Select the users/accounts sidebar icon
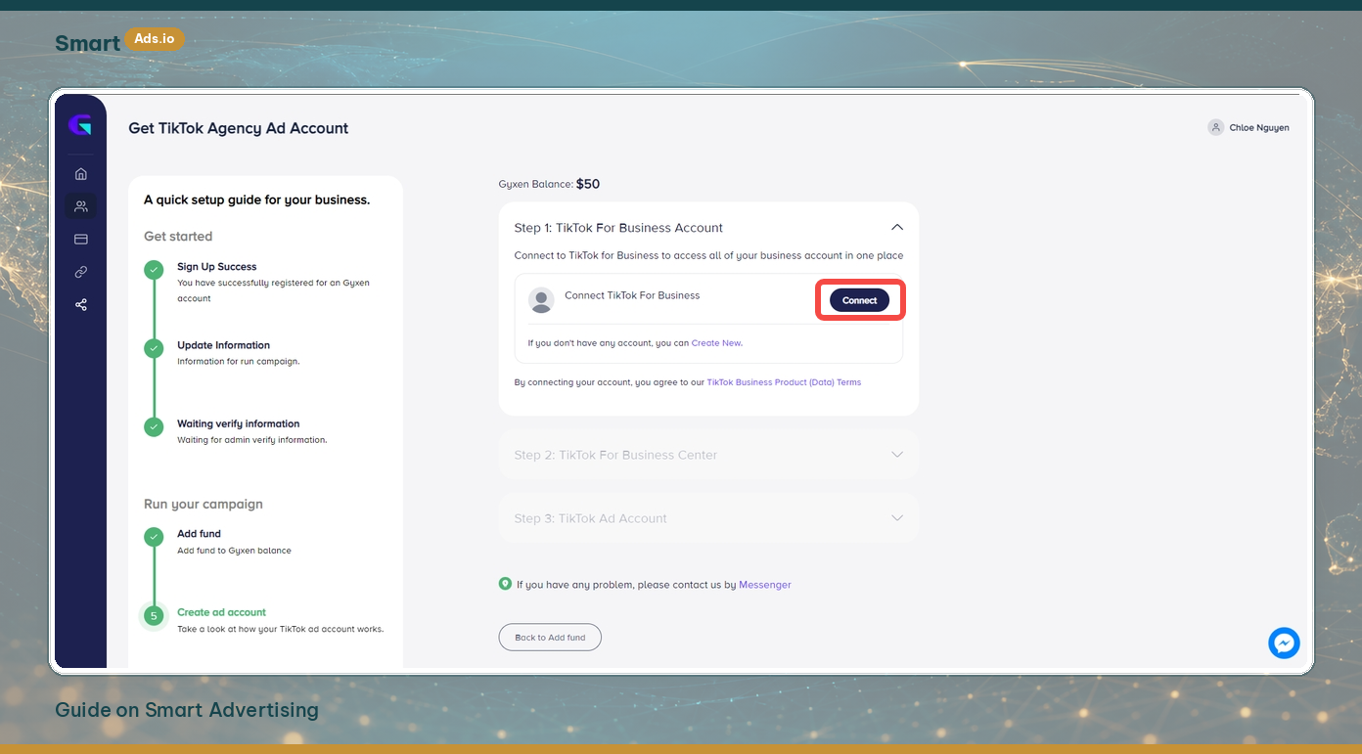Image resolution: width=1362 pixels, height=754 pixels. (81, 206)
